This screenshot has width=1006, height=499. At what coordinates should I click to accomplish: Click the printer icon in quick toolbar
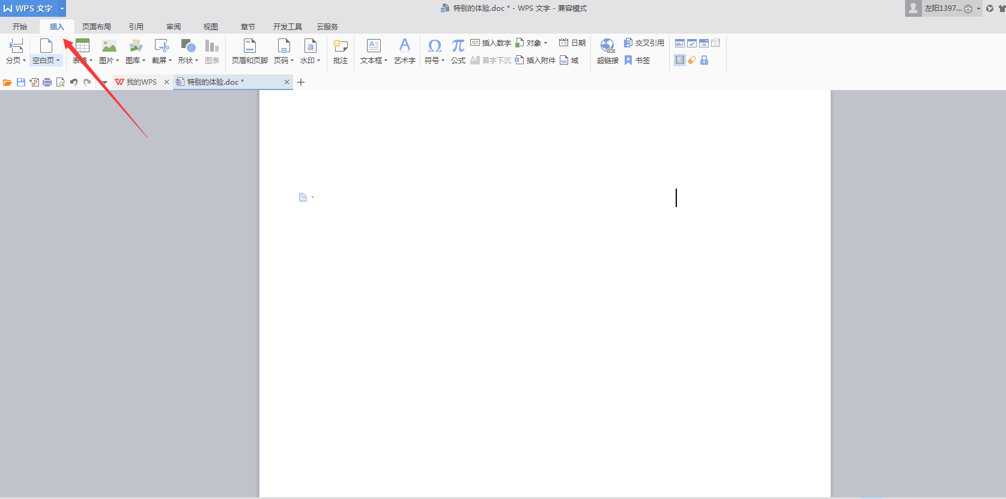47,82
